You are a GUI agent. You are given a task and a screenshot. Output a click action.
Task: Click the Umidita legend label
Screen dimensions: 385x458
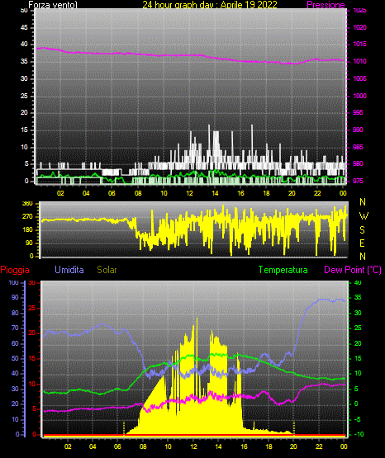pos(69,270)
